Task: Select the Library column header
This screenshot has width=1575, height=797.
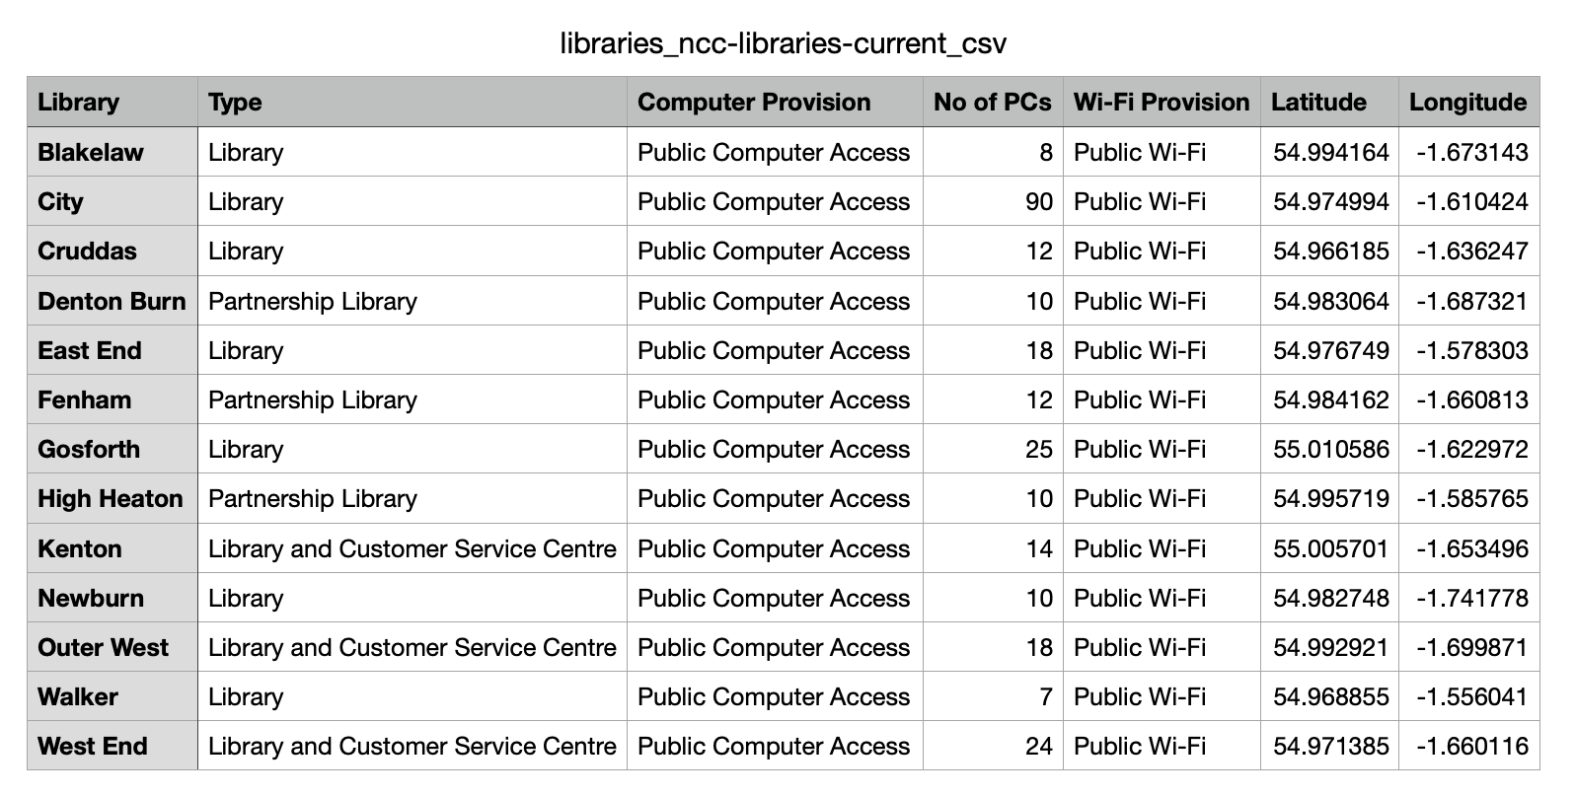Action: click(x=112, y=102)
